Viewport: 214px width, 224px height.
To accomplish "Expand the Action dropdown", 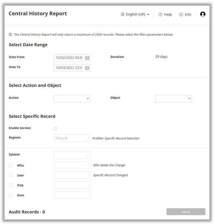I will click(72, 99).
